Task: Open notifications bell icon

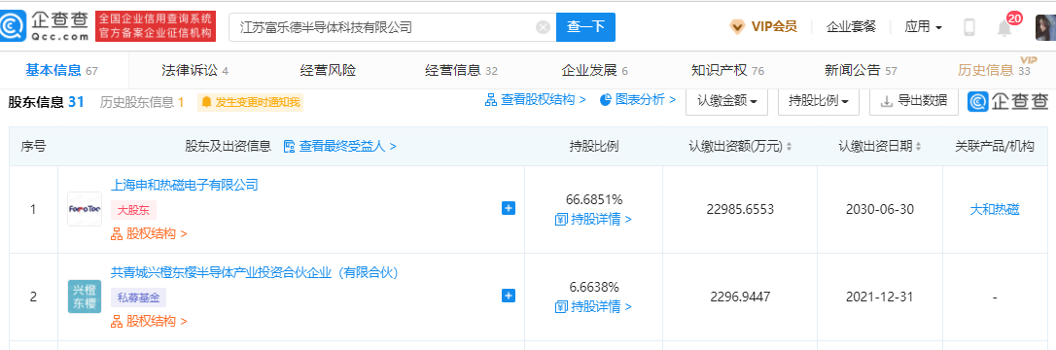Action: pos(1004,28)
